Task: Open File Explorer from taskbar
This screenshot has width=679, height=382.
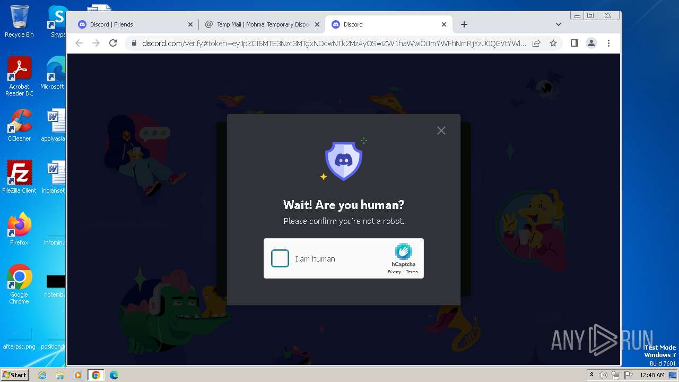Action: [x=60, y=375]
